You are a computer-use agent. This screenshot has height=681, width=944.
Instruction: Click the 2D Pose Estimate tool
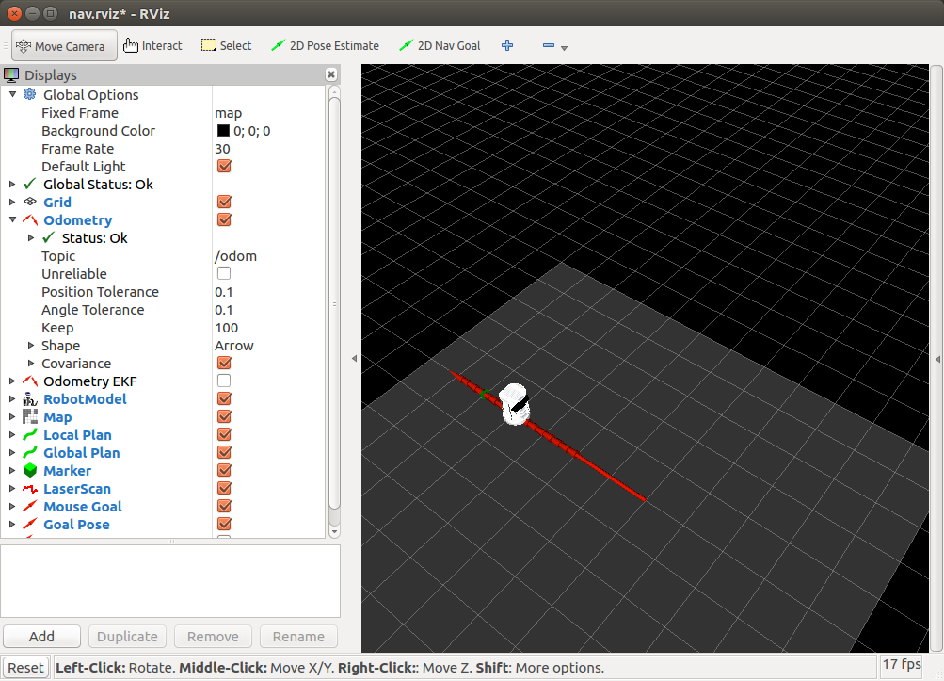(x=323, y=44)
